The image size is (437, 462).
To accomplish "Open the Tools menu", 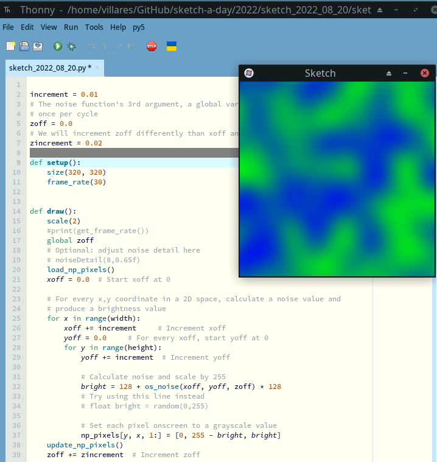I will click(94, 27).
